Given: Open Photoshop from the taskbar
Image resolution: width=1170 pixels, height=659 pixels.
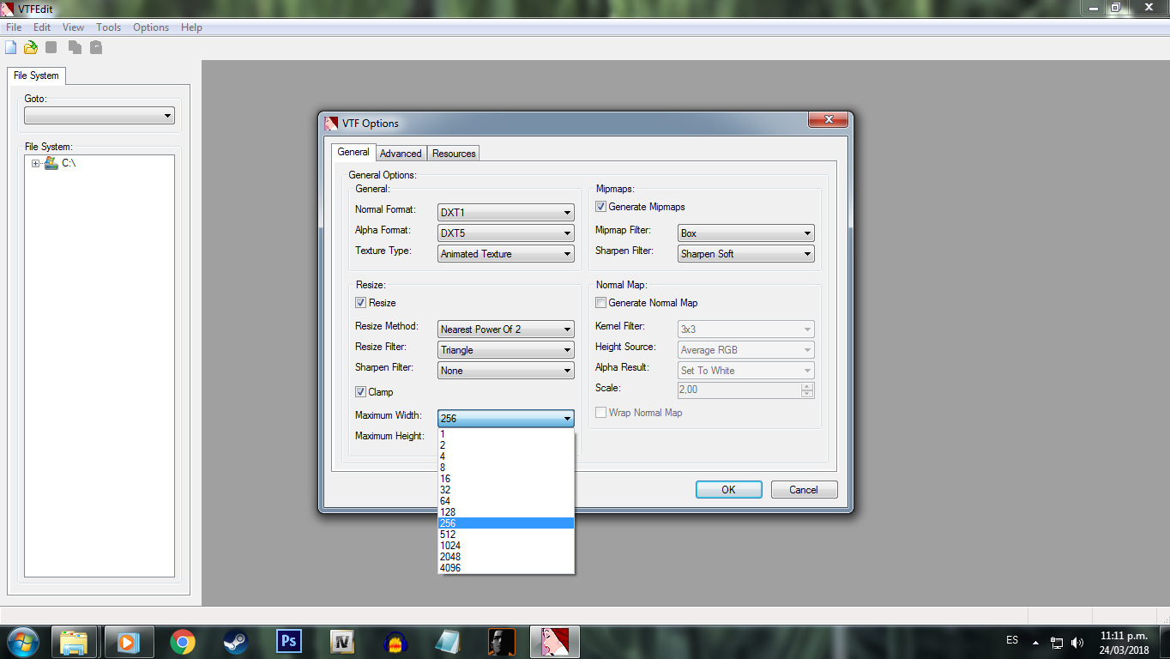Looking at the screenshot, I should point(289,642).
